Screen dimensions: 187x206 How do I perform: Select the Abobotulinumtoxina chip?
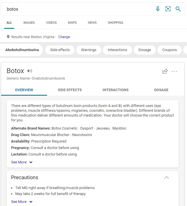click(22, 50)
